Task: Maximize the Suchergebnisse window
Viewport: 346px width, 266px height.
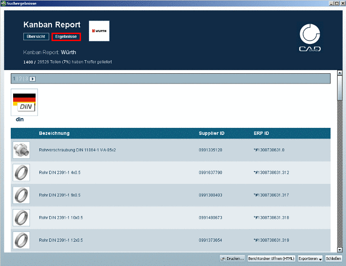Action: point(337,3)
